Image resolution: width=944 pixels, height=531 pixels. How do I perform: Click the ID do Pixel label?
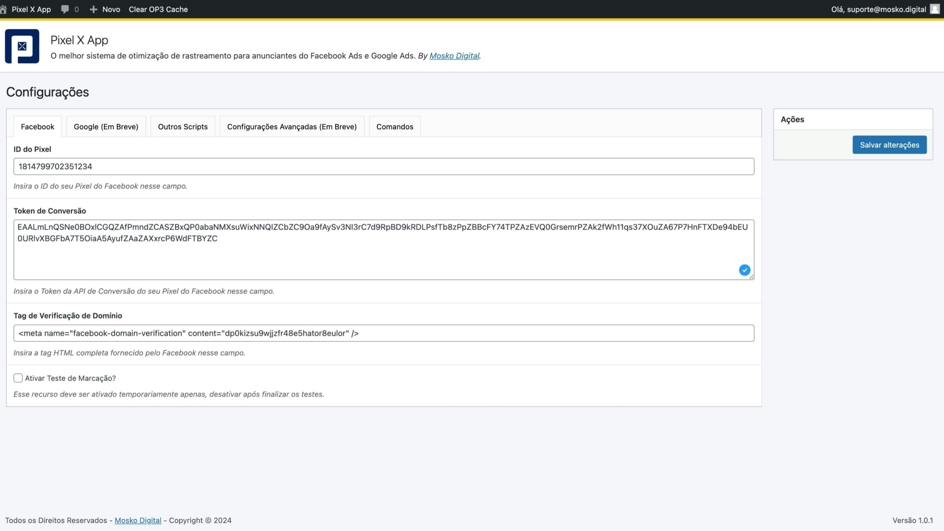click(x=32, y=149)
